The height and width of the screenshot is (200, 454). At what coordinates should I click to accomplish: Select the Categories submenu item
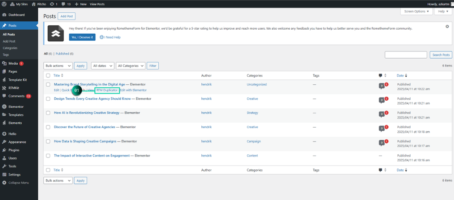click(x=10, y=48)
